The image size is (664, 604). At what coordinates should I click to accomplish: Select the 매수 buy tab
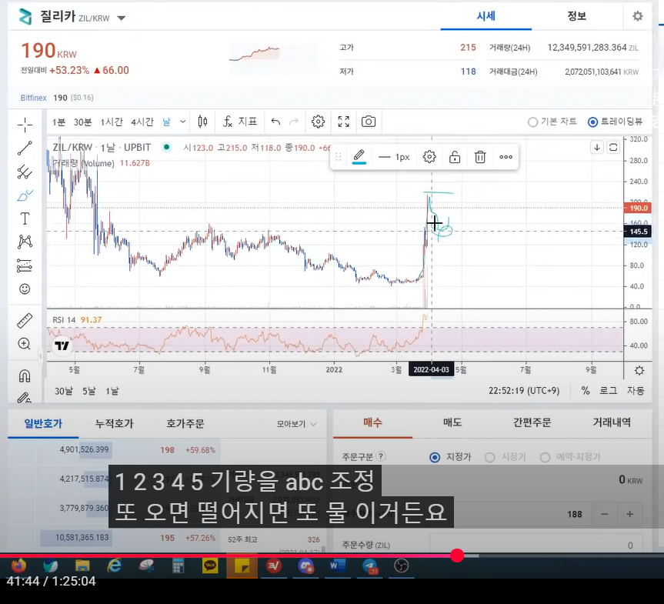(372, 422)
